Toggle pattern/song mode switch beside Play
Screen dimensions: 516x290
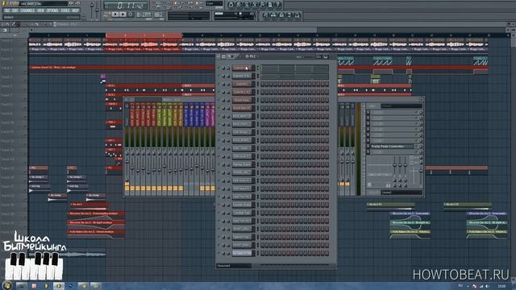pyautogui.click(x=106, y=14)
